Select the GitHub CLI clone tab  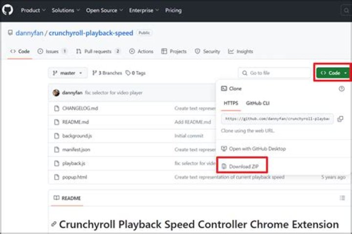click(258, 103)
